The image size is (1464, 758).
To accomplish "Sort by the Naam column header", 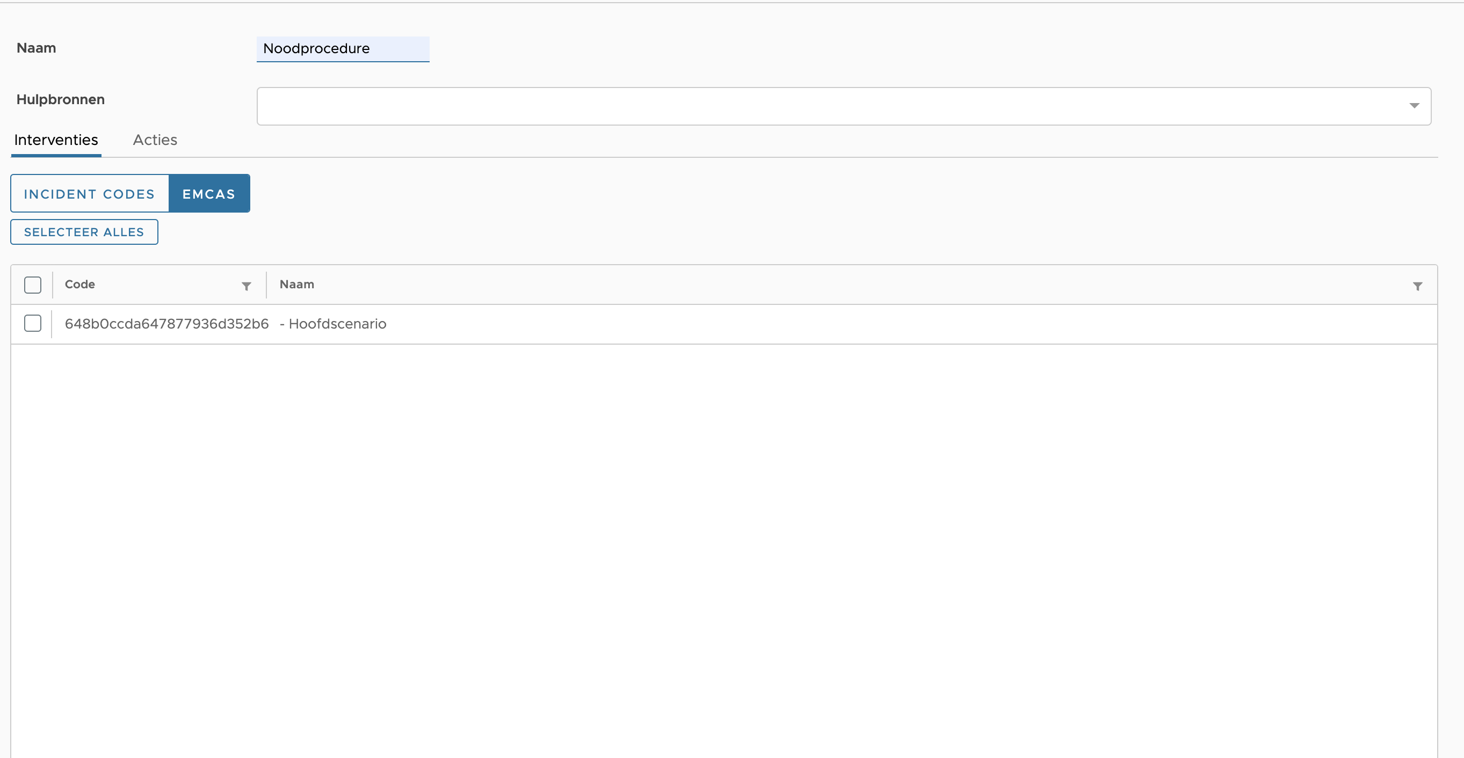I will click(x=296, y=284).
